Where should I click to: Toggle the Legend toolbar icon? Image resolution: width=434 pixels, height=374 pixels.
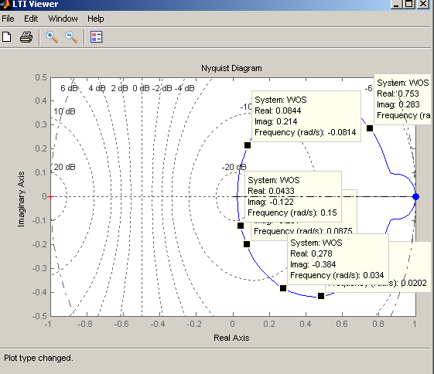(97, 37)
